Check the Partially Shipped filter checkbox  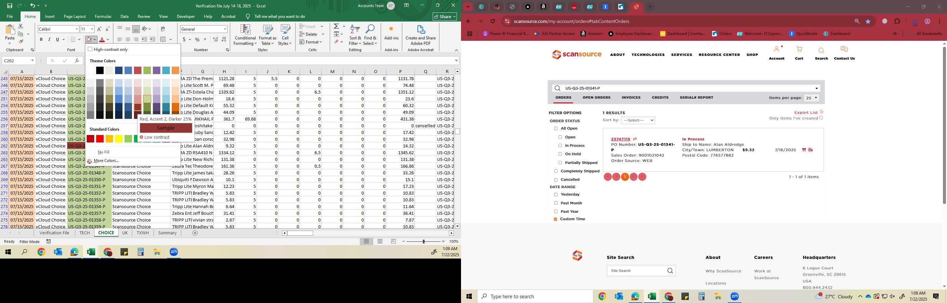[560, 163]
